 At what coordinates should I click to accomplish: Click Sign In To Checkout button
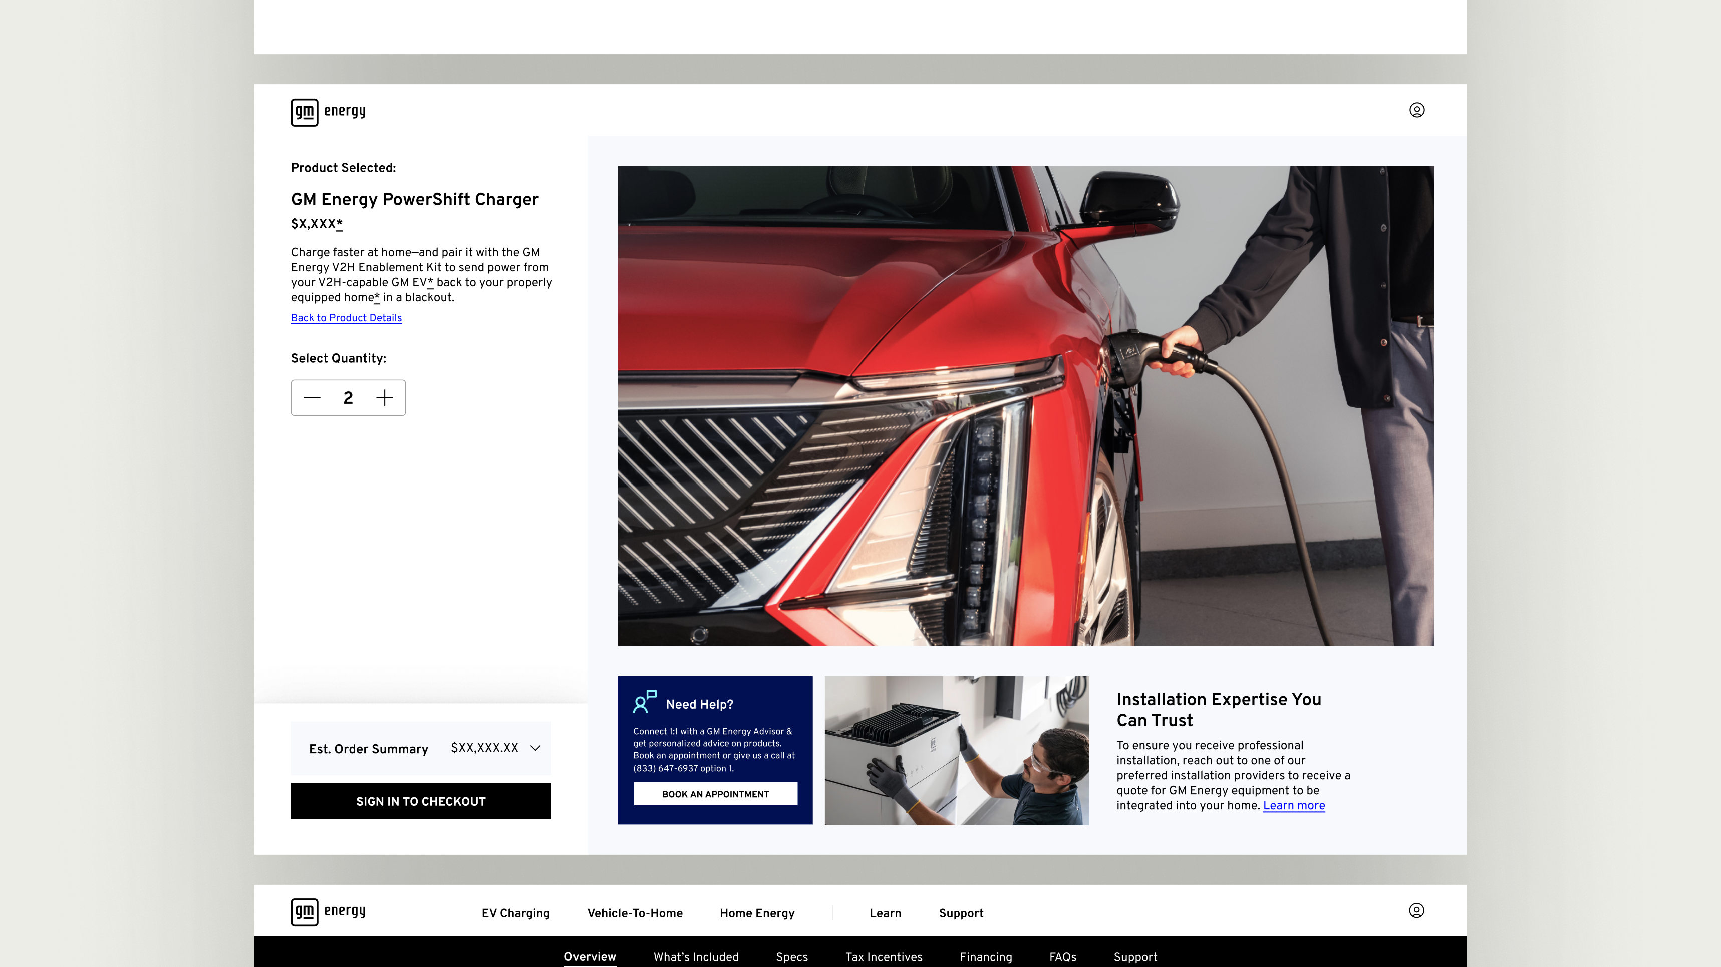[x=421, y=801]
